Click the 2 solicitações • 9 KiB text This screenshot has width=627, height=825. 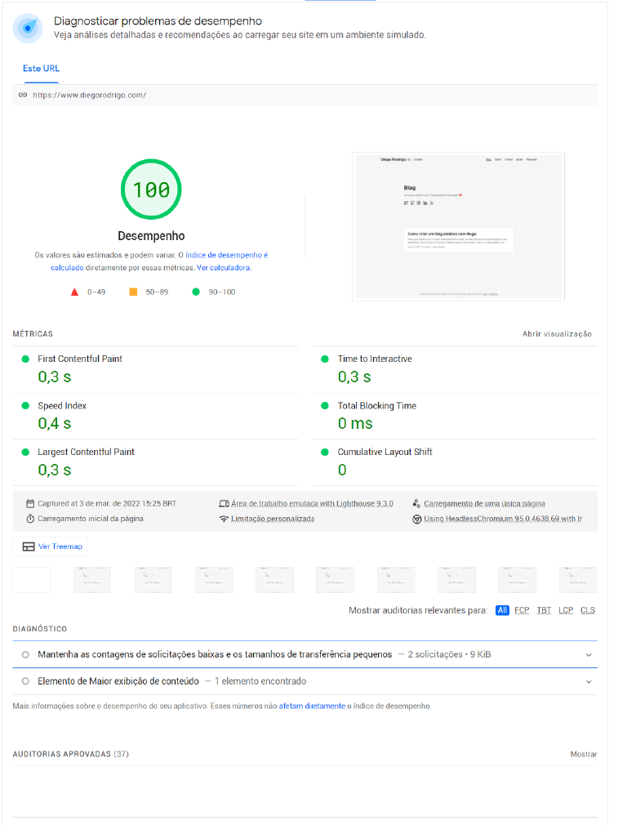point(449,654)
